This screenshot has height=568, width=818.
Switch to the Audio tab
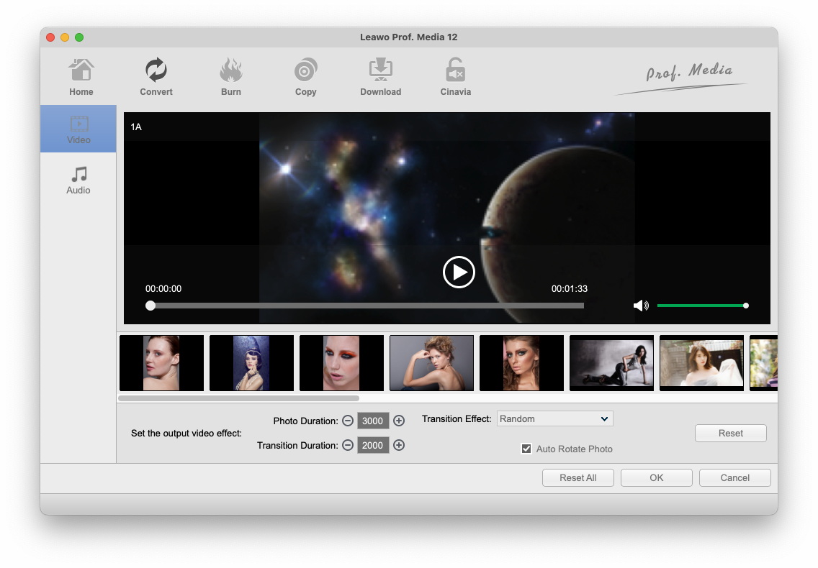[x=78, y=180]
